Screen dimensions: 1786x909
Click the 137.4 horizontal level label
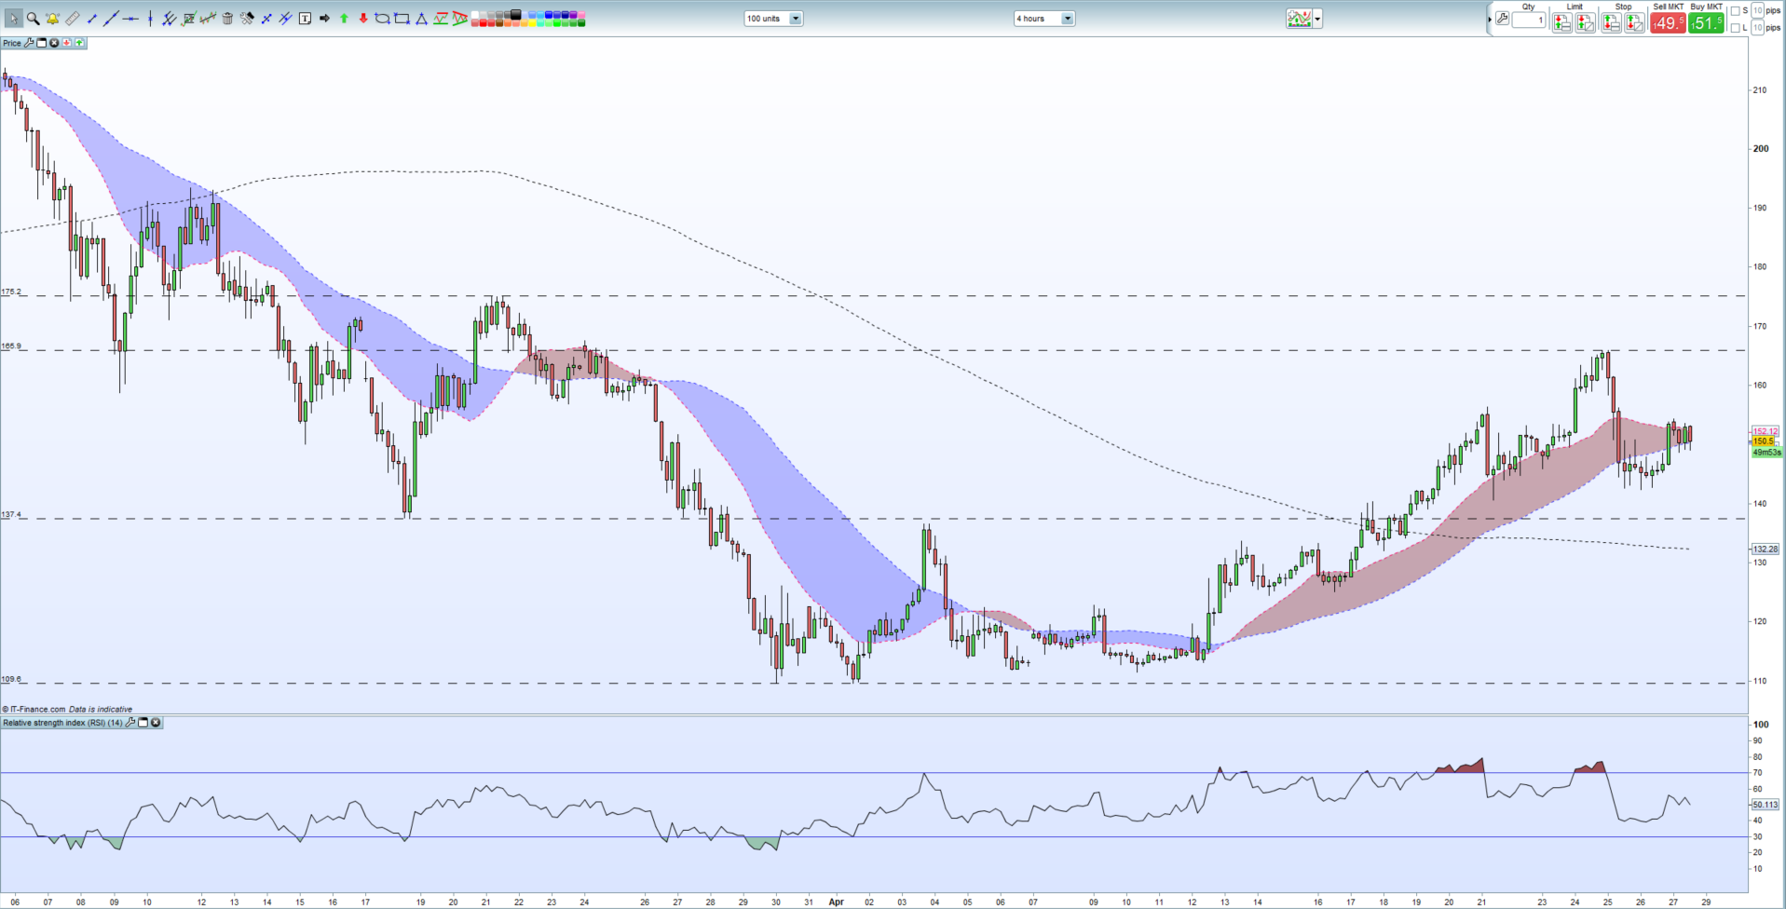coord(11,514)
